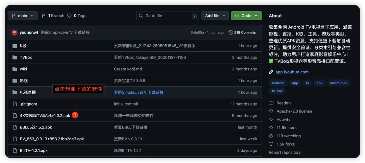Click the file icon for BV_853_0.3.13.r853.21bb2de3.apk

[x=15, y=139]
